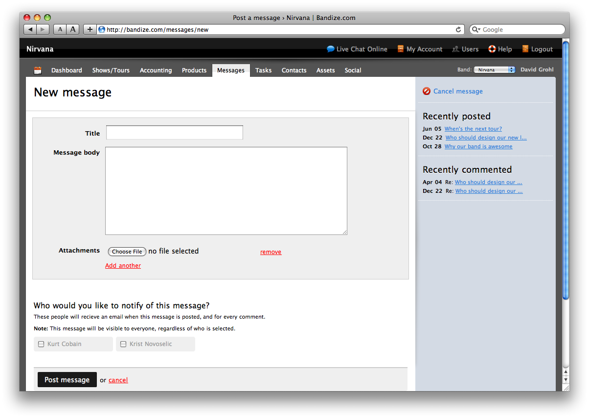This screenshot has width=589, height=418.
Task: Open the Tasks tab
Action: (263, 70)
